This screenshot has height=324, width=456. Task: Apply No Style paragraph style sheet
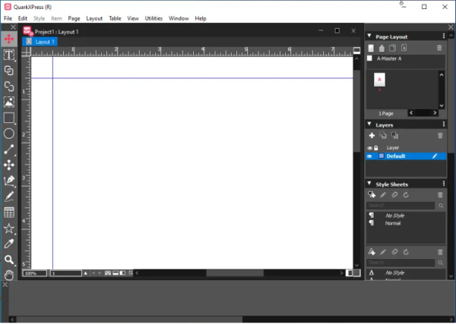[394, 215]
